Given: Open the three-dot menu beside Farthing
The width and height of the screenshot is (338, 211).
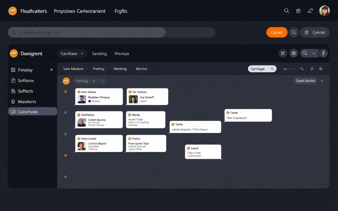Looking at the screenshot, I should [102, 81].
